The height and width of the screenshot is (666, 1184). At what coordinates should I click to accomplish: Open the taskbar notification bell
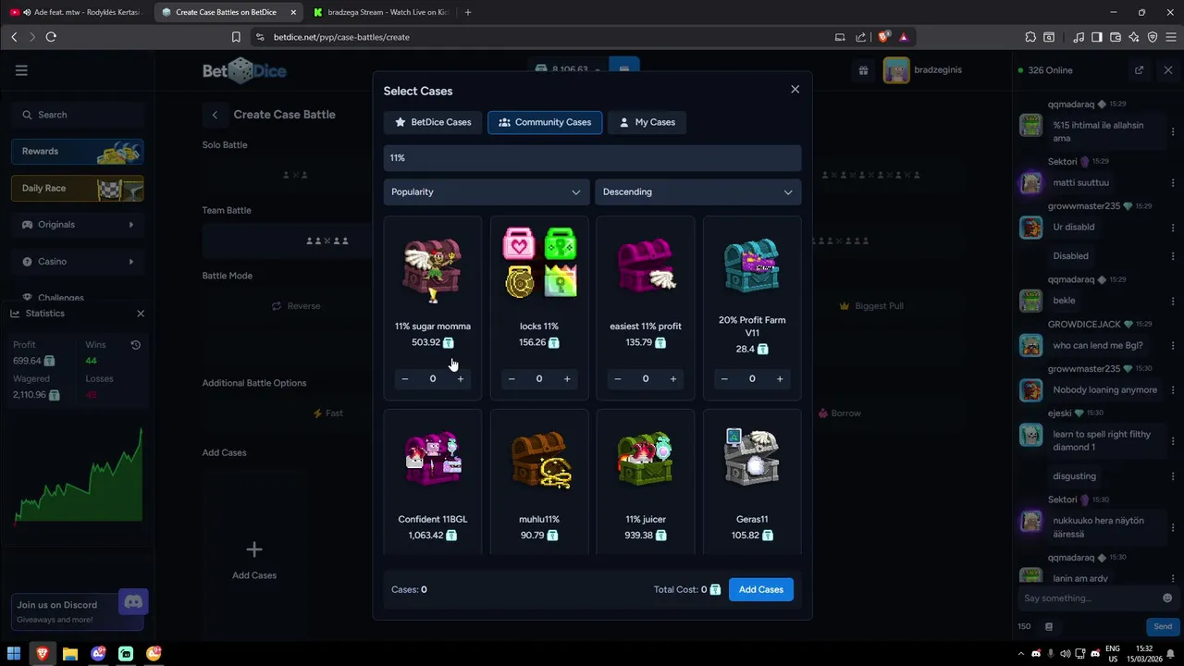click(1171, 653)
